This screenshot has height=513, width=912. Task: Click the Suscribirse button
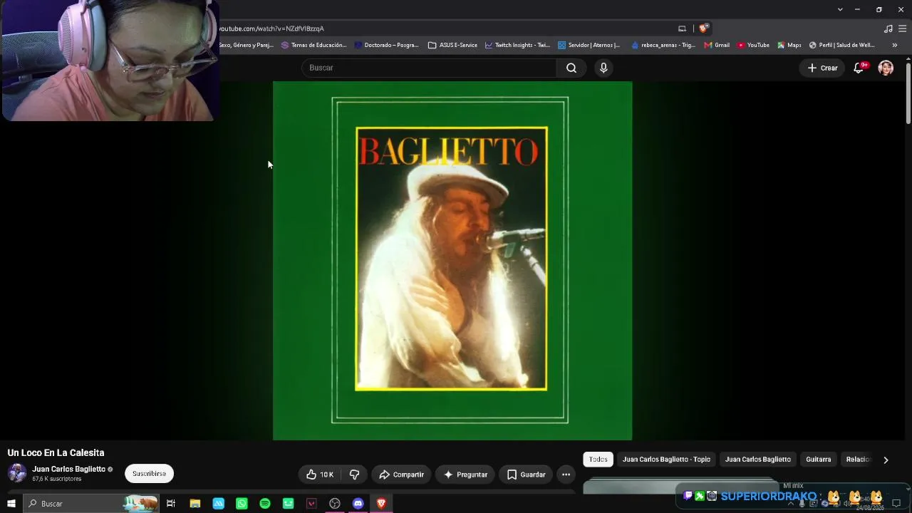pos(149,474)
